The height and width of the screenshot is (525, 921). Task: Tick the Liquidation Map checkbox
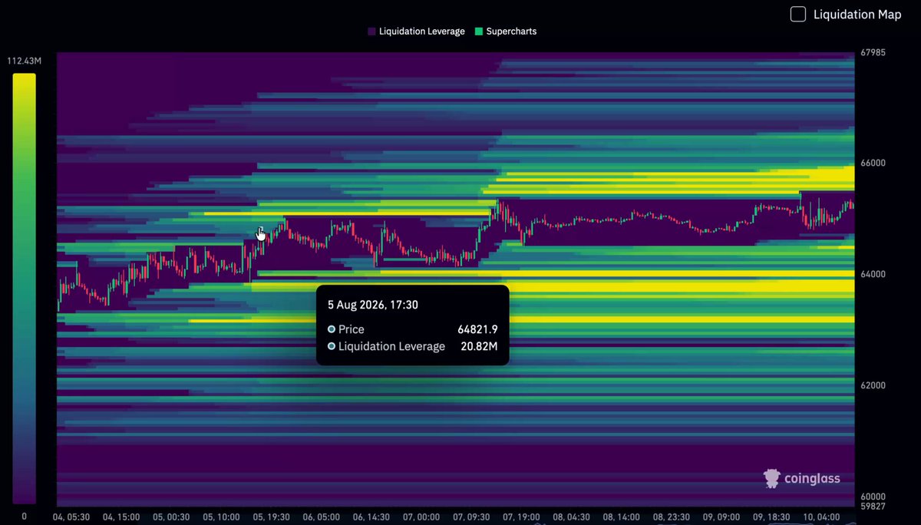click(x=798, y=15)
